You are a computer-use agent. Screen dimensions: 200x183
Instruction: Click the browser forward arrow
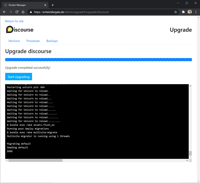click(x=11, y=12)
